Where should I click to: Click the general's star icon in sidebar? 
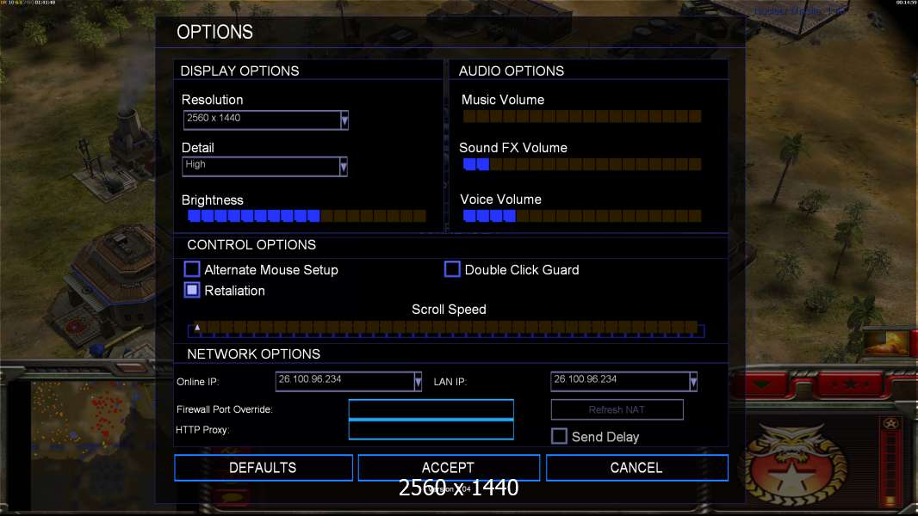891,424
